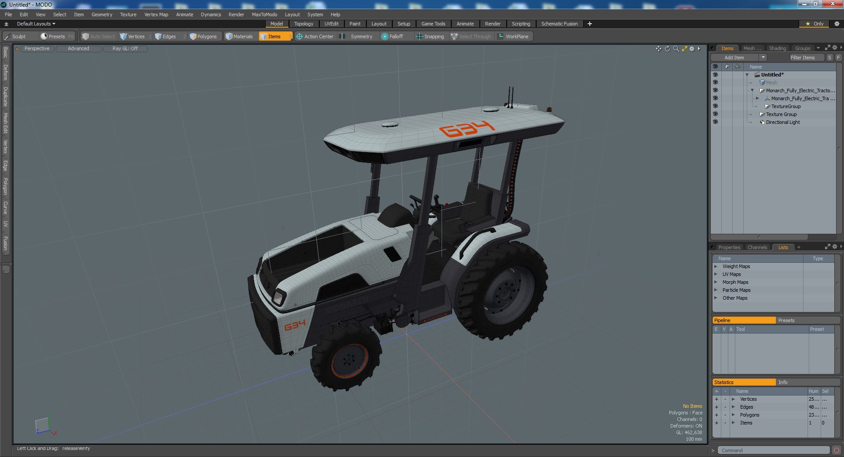
Task: Toggle visibility of Directional Light
Action: click(x=715, y=122)
